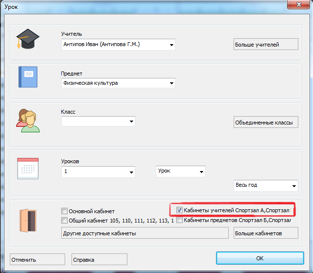The width and height of the screenshot is (313, 273).
Task: Expand the Предмет dropdown
Action: tap(171, 83)
